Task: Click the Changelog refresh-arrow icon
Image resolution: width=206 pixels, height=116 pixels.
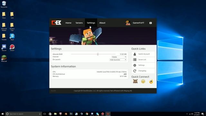Action: [135, 71]
